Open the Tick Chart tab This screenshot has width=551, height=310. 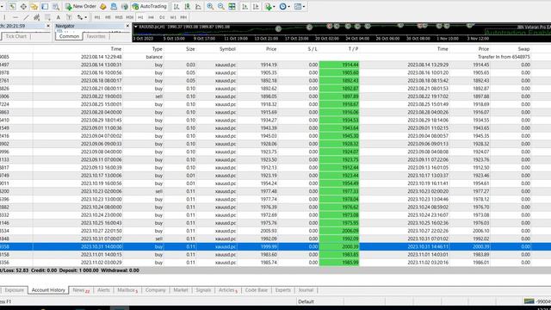click(x=15, y=36)
